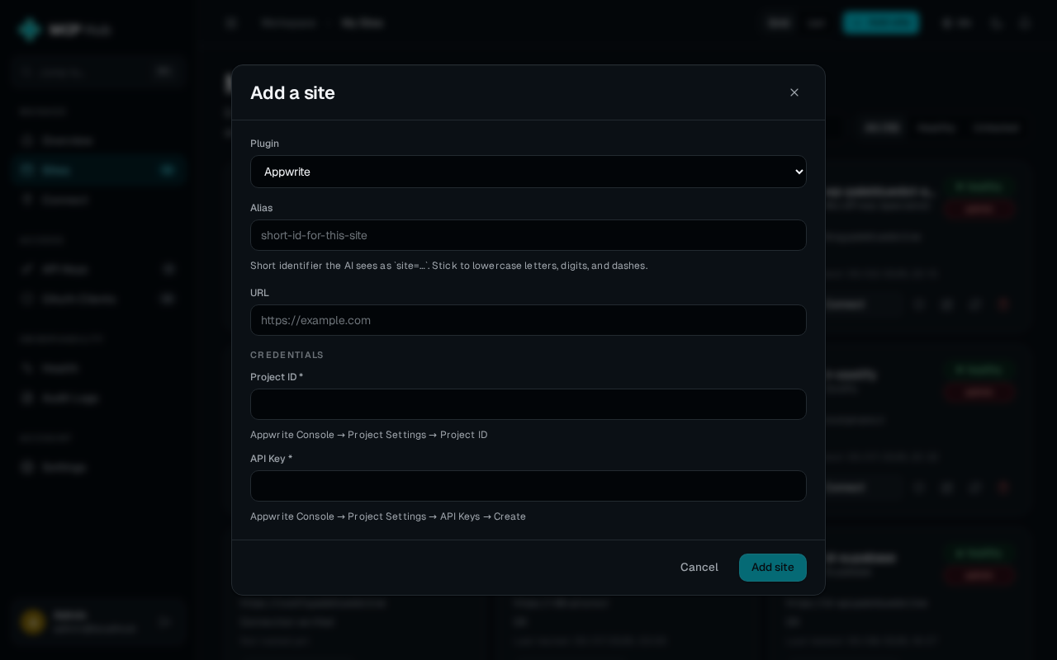Screen dimensions: 1057x660
Task: Click the teal button in the header
Action: (880, 22)
